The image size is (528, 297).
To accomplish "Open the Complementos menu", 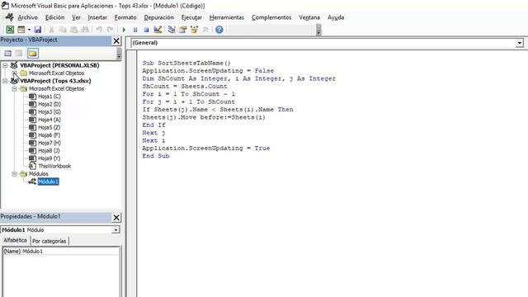I will [x=271, y=17].
